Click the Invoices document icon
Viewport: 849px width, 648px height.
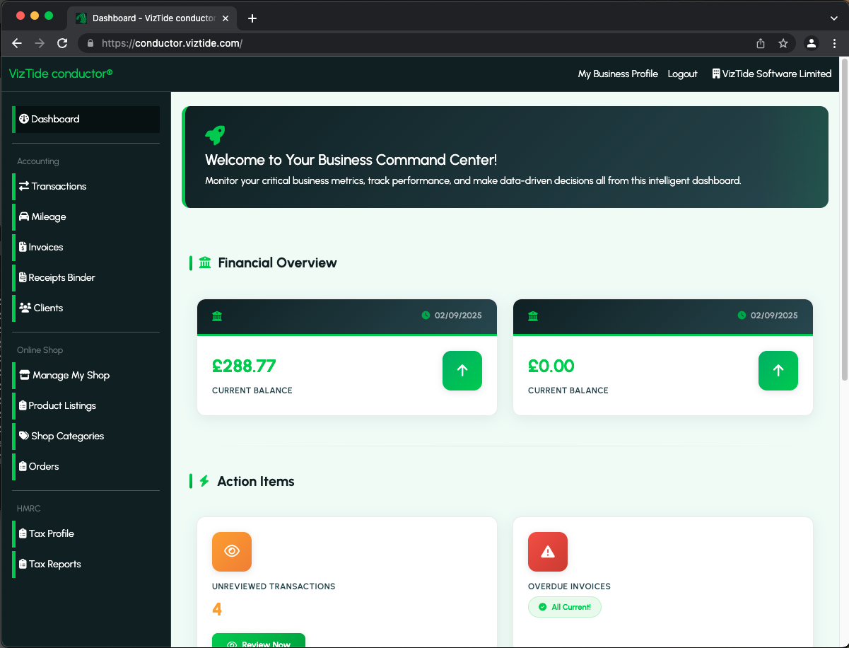pos(23,247)
